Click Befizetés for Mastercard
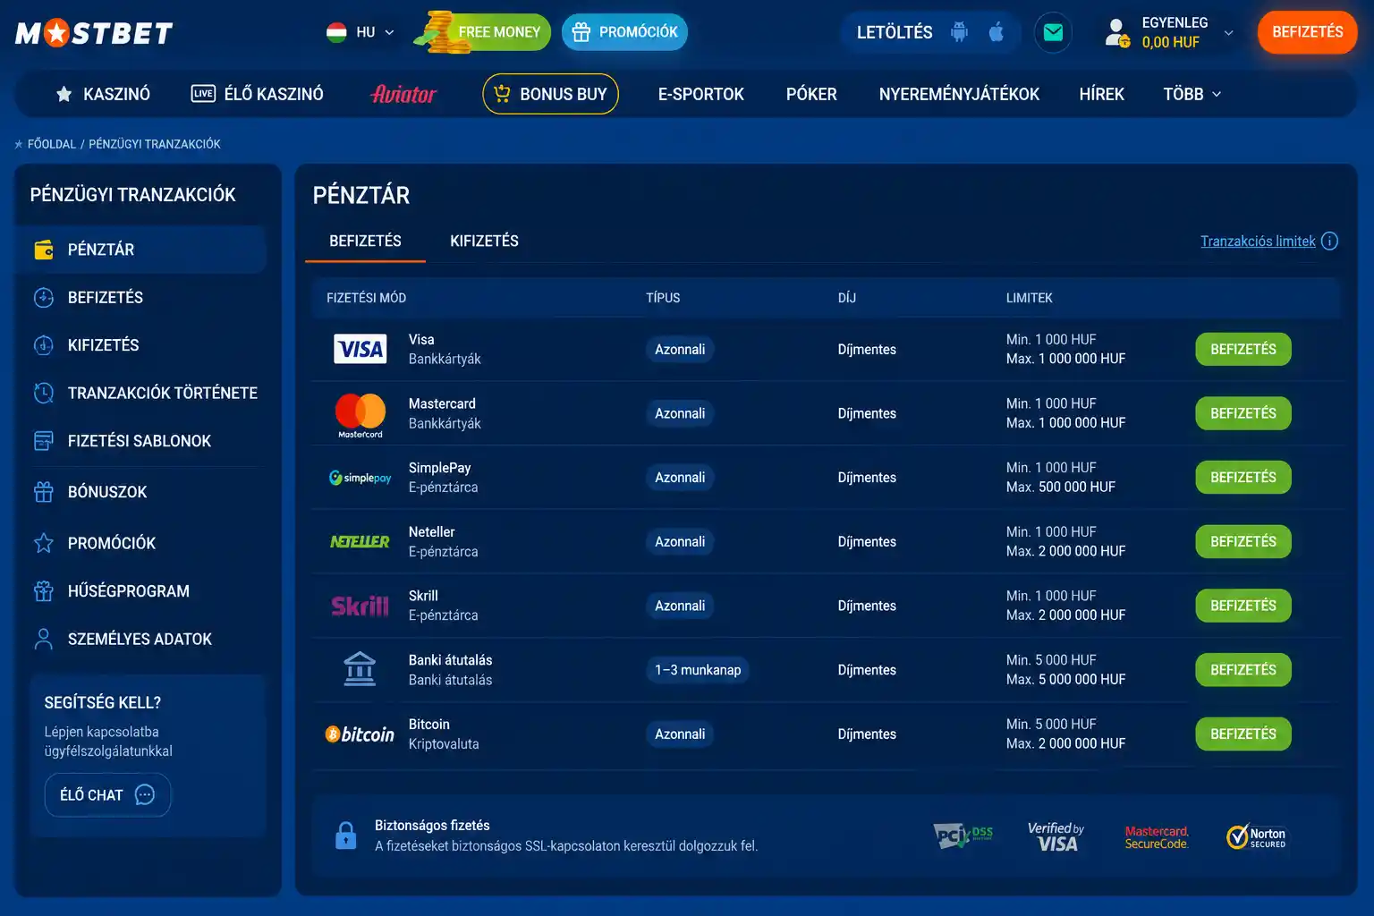1374x916 pixels. (1243, 413)
